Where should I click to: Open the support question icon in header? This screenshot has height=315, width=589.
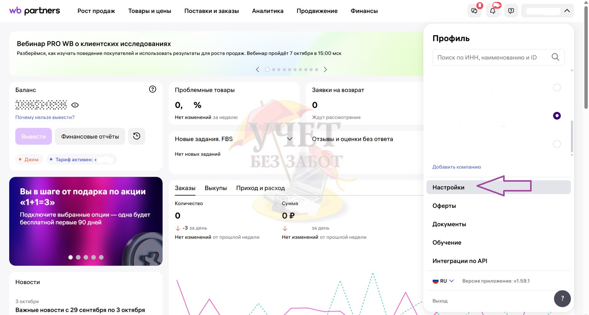tap(511, 11)
